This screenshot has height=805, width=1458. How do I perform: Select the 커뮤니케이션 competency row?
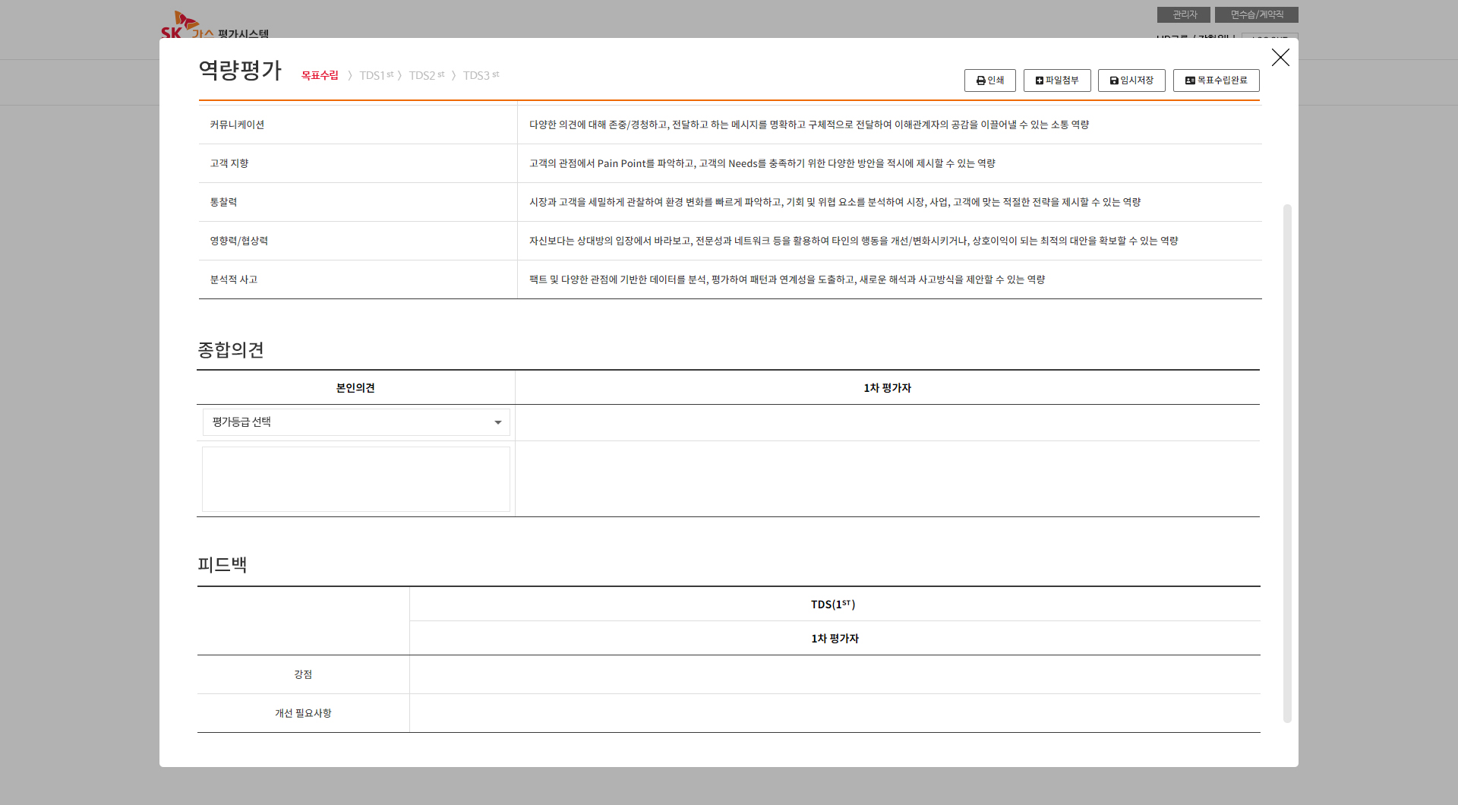[x=237, y=125]
